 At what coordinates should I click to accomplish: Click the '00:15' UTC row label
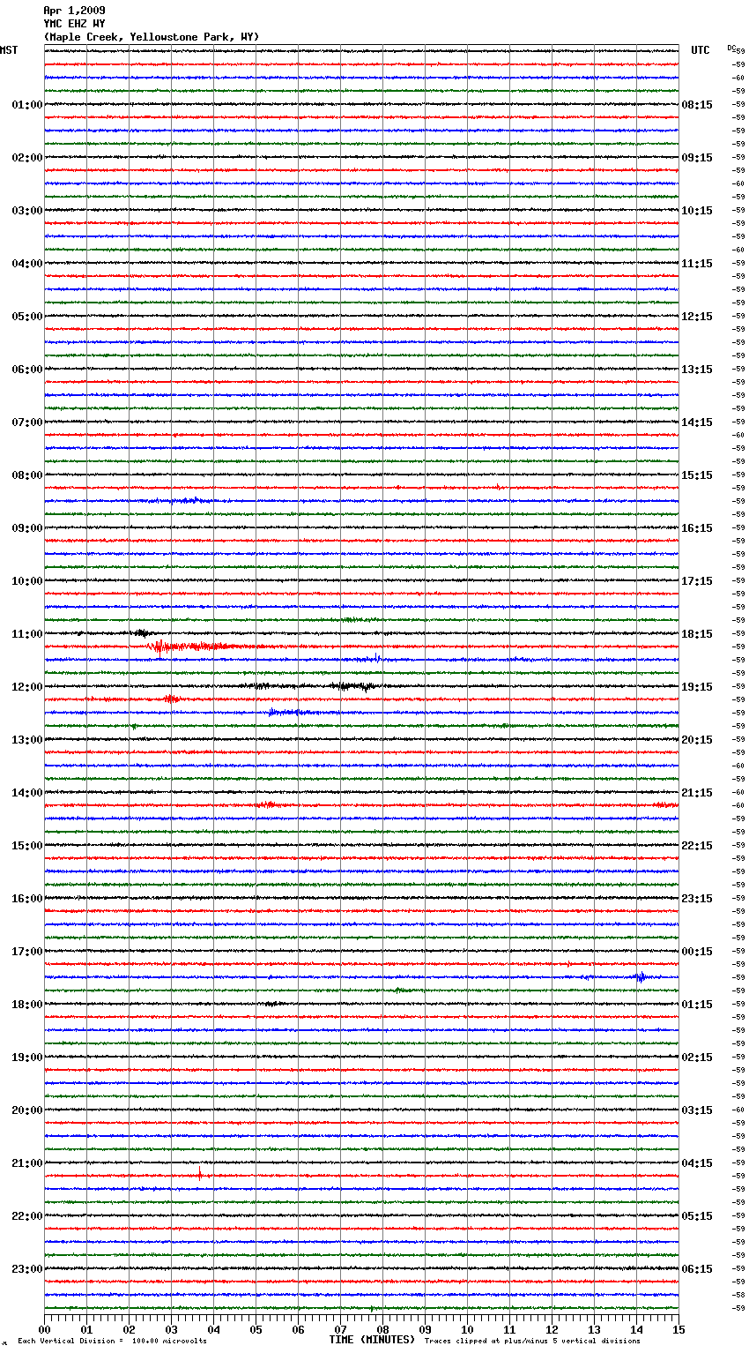[697, 952]
